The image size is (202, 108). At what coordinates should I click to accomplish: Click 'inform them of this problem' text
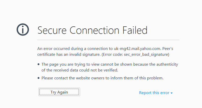coord(137,78)
